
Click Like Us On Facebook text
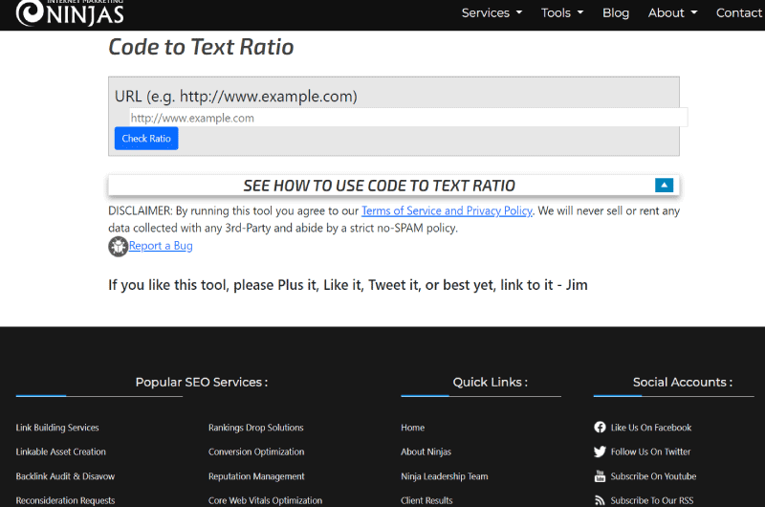(651, 428)
